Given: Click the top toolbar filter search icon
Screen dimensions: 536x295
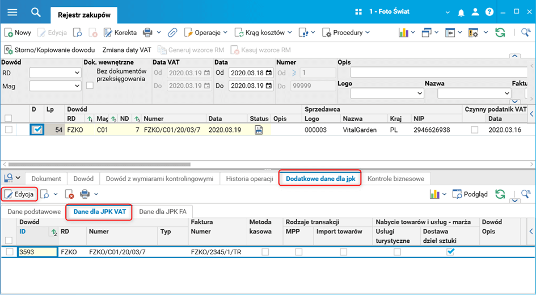Looking at the screenshot, I should click(526, 32).
